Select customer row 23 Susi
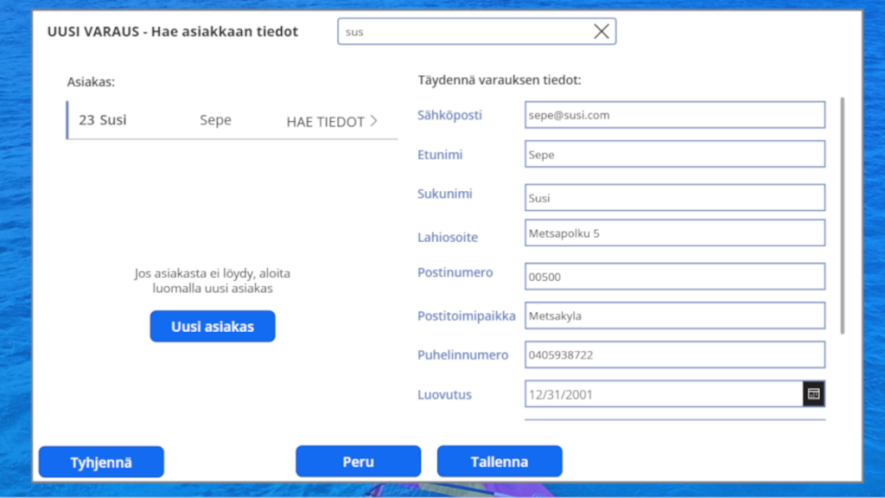Screen dimensions: 885x498 click(x=232, y=120)
